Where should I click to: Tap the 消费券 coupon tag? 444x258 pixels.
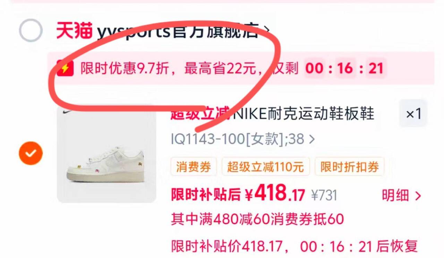click(x=193, y=167)
